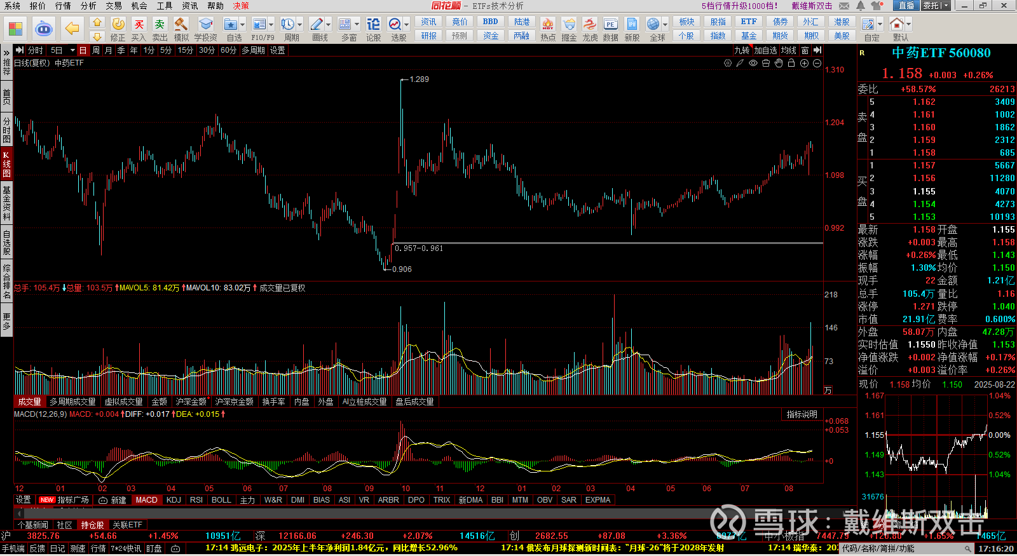Toggle the chart lock icon
Image resolution: width=1017 pixels, height=556 pixels.
pyautogui.click(x=791, y=64)
